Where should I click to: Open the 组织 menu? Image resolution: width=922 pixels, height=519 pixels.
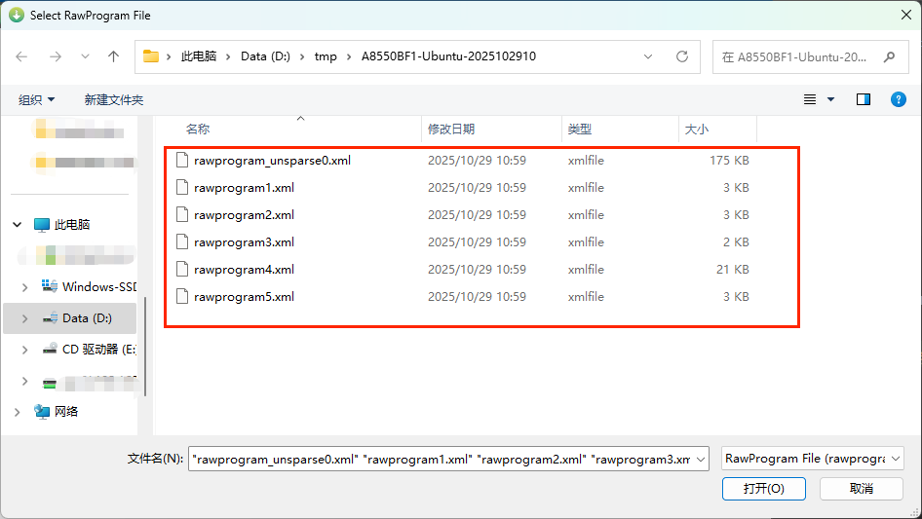[37, 99]
